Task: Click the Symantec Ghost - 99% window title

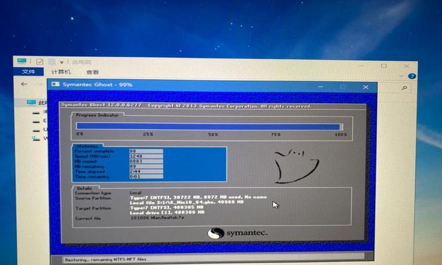Action: [97, 85]
